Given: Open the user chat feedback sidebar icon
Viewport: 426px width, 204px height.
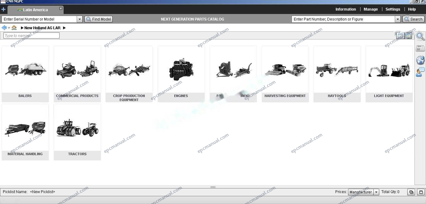Looking at the screenshot, I should (x=420, y=72).
